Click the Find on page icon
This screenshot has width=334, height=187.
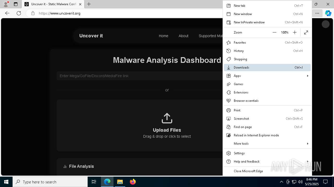coord(229,127)
